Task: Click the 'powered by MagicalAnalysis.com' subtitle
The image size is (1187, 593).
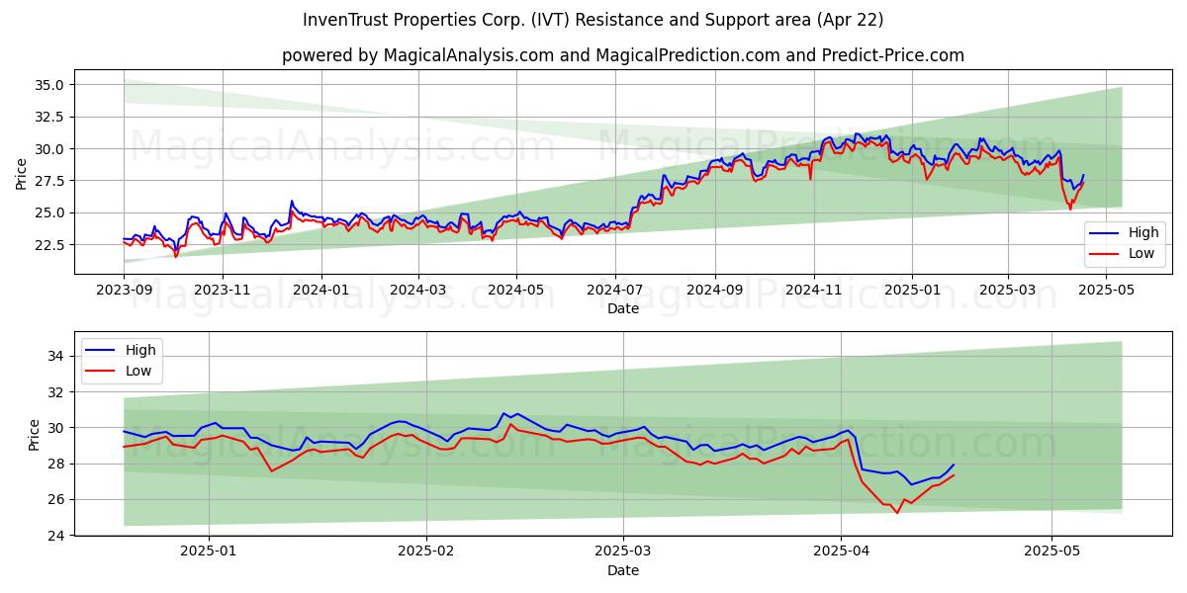Action: [622, 55]
